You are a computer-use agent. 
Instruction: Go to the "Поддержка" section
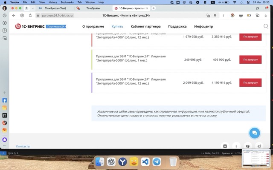click(177, 26)
